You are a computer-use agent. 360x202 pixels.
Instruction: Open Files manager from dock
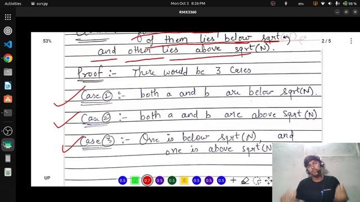(8, 72)
